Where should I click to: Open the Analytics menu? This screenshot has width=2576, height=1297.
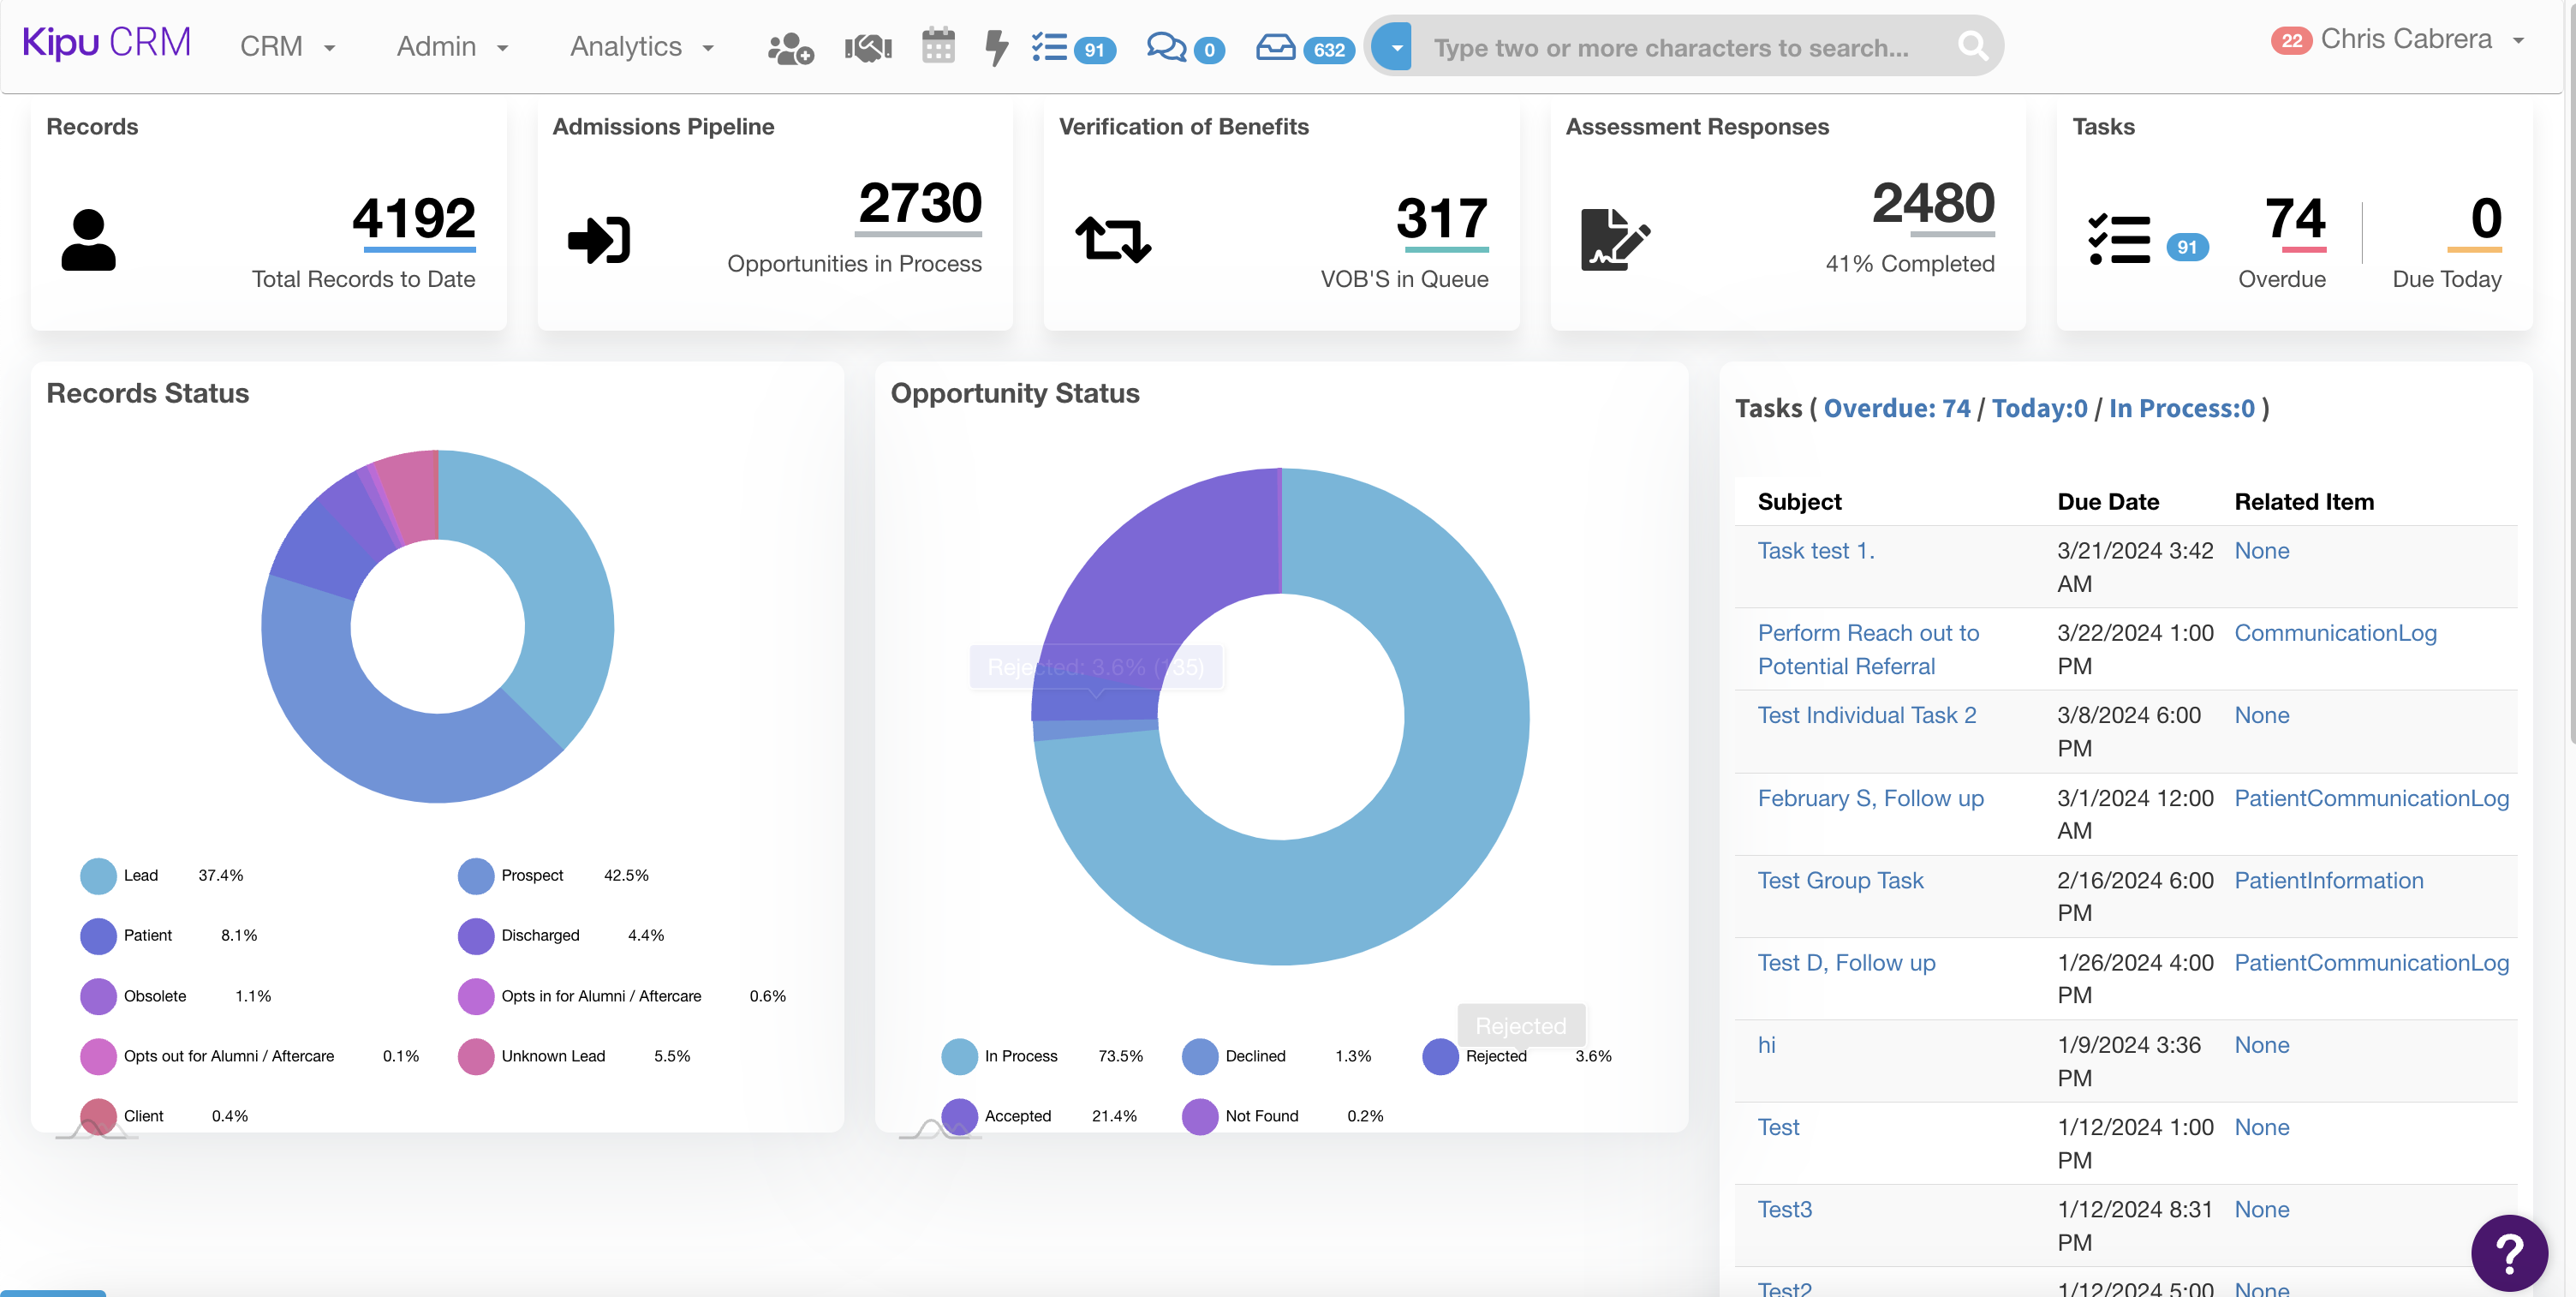click(x=641, y=47)
